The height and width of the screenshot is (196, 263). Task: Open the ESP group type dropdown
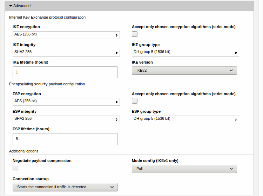pyautogui.click(x=185, y=119)
